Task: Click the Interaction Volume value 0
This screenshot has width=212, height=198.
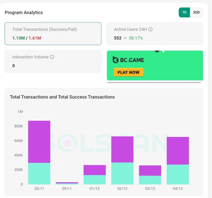Action: pos(14,66)
